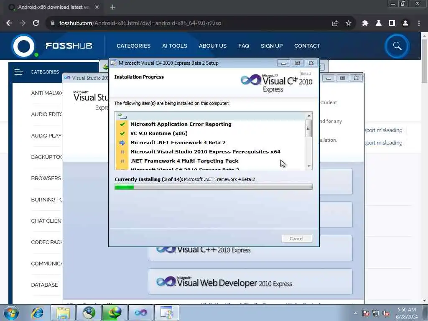This screenshot has width=428, height=321.
Task: Minimize the Visual C# 2010 Express setup window
Action: coord(284,64)
